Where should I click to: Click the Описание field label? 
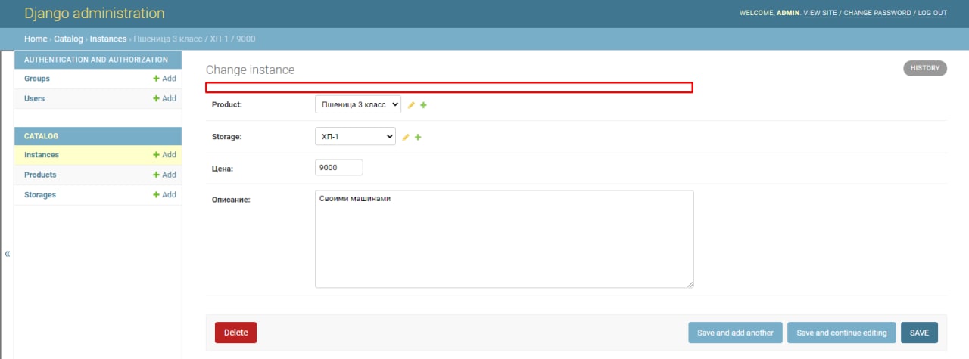tap(231, 200)
